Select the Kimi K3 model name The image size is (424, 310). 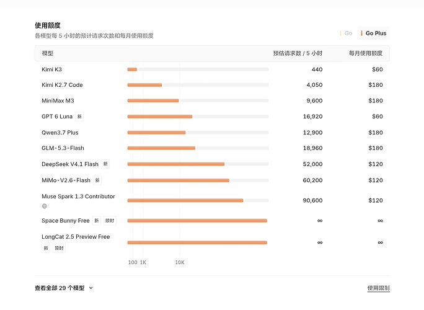click(x=51, y=69)
